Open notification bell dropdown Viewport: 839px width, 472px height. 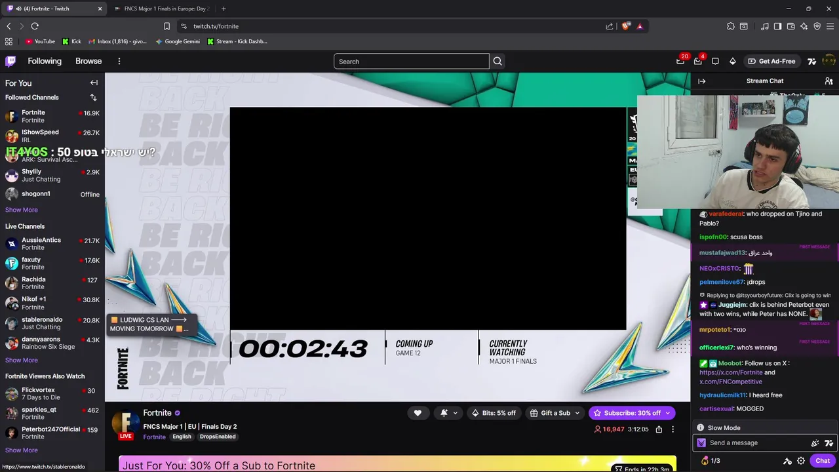[448, 413]
